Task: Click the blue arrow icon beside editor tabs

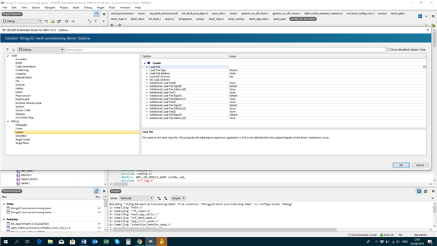Action: click(420, 16)
